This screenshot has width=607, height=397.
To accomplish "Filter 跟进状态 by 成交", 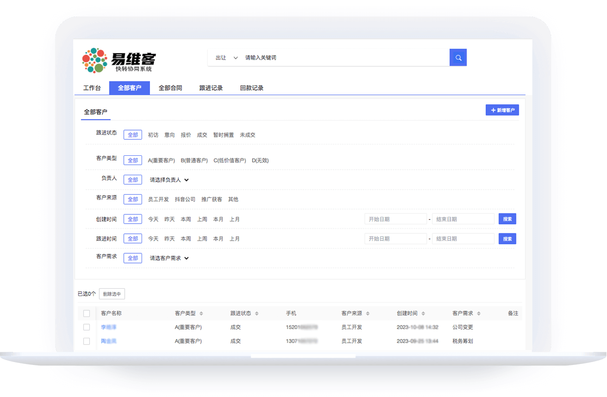I will coord(202,135).
